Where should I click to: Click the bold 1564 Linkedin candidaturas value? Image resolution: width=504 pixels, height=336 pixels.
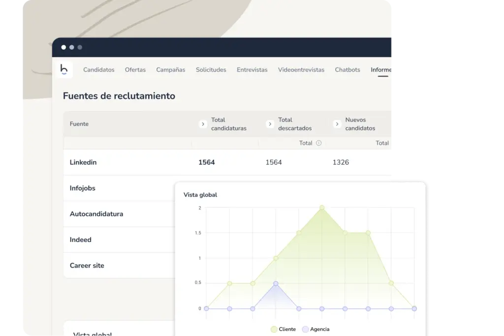[x=207, y=162]
